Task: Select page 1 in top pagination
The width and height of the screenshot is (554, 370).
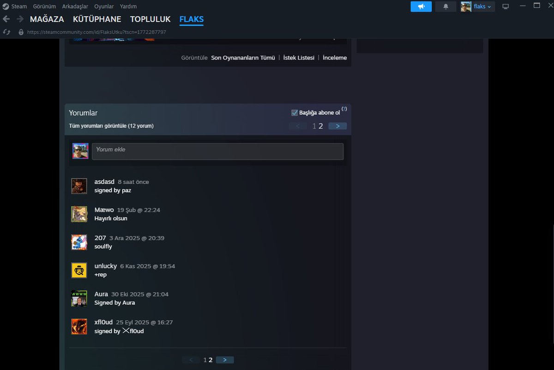Action: pyautogui.click(x=314, y=126)
